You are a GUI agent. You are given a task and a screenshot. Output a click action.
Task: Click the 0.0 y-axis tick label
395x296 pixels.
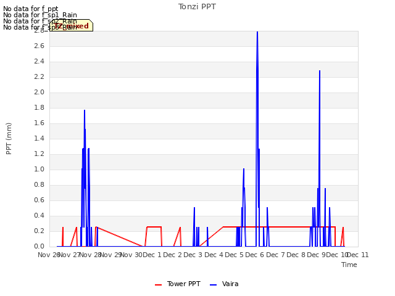[39, 246]
